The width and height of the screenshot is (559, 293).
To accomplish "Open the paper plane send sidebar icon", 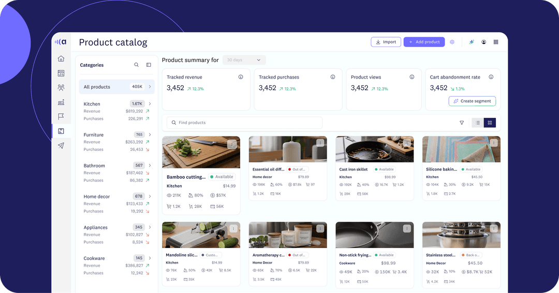I will [61, 146].
